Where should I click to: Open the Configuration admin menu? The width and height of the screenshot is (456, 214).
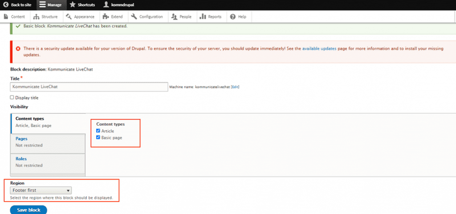147,16
